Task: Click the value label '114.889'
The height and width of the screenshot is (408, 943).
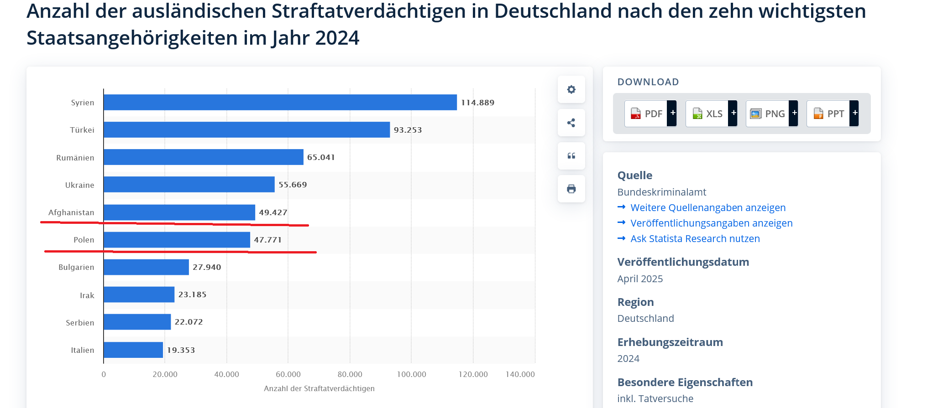Action: click(477, 103)
